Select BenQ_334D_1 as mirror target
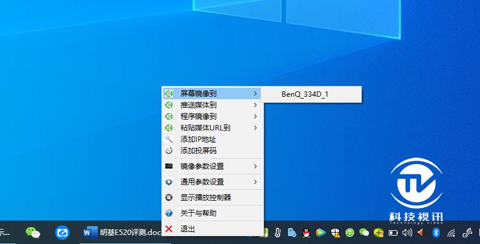Image resolution: width=480 pixels, height=244 pixels. click(x=311, y=94)
